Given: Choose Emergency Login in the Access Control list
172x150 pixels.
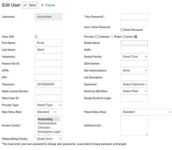Looking at the screenshot, I should tap(49, 132).
